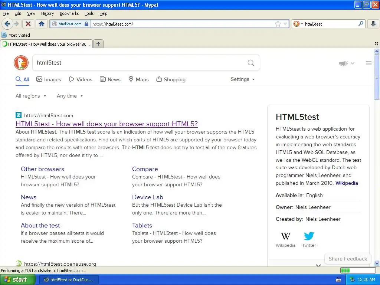The image size is (380, 285).
Task: Click the keyboard icon in the taskbar
Action: pyautogui.click(x=338, y=280)
